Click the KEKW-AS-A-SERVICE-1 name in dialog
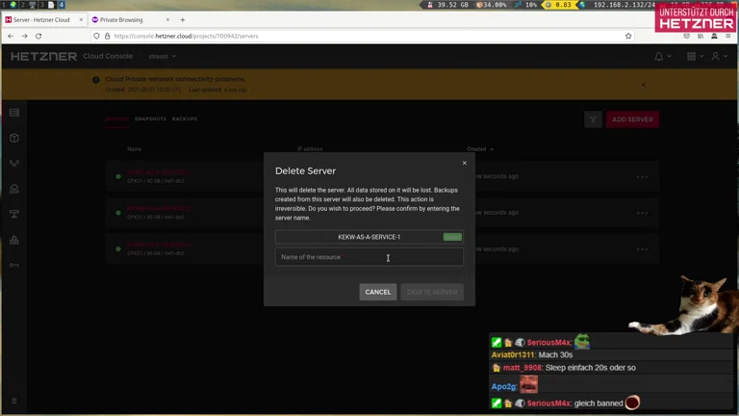 point(369,237)
